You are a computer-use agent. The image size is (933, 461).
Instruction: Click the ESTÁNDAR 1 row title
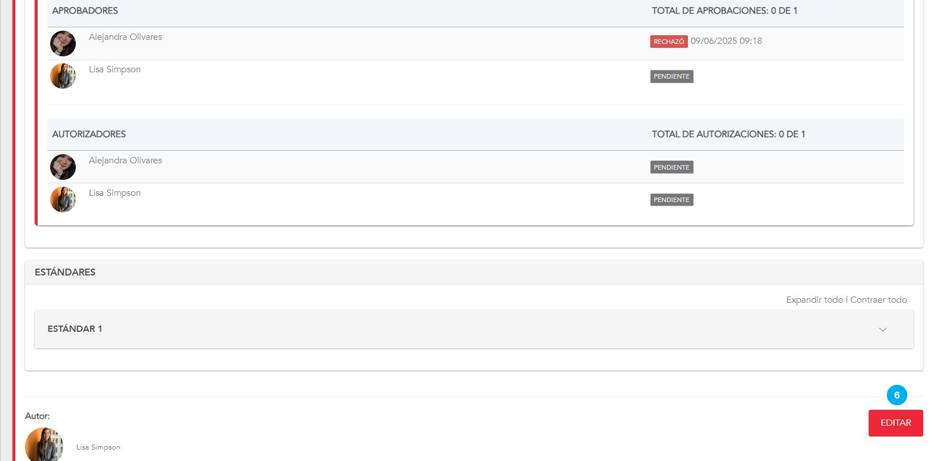[75, 329]
